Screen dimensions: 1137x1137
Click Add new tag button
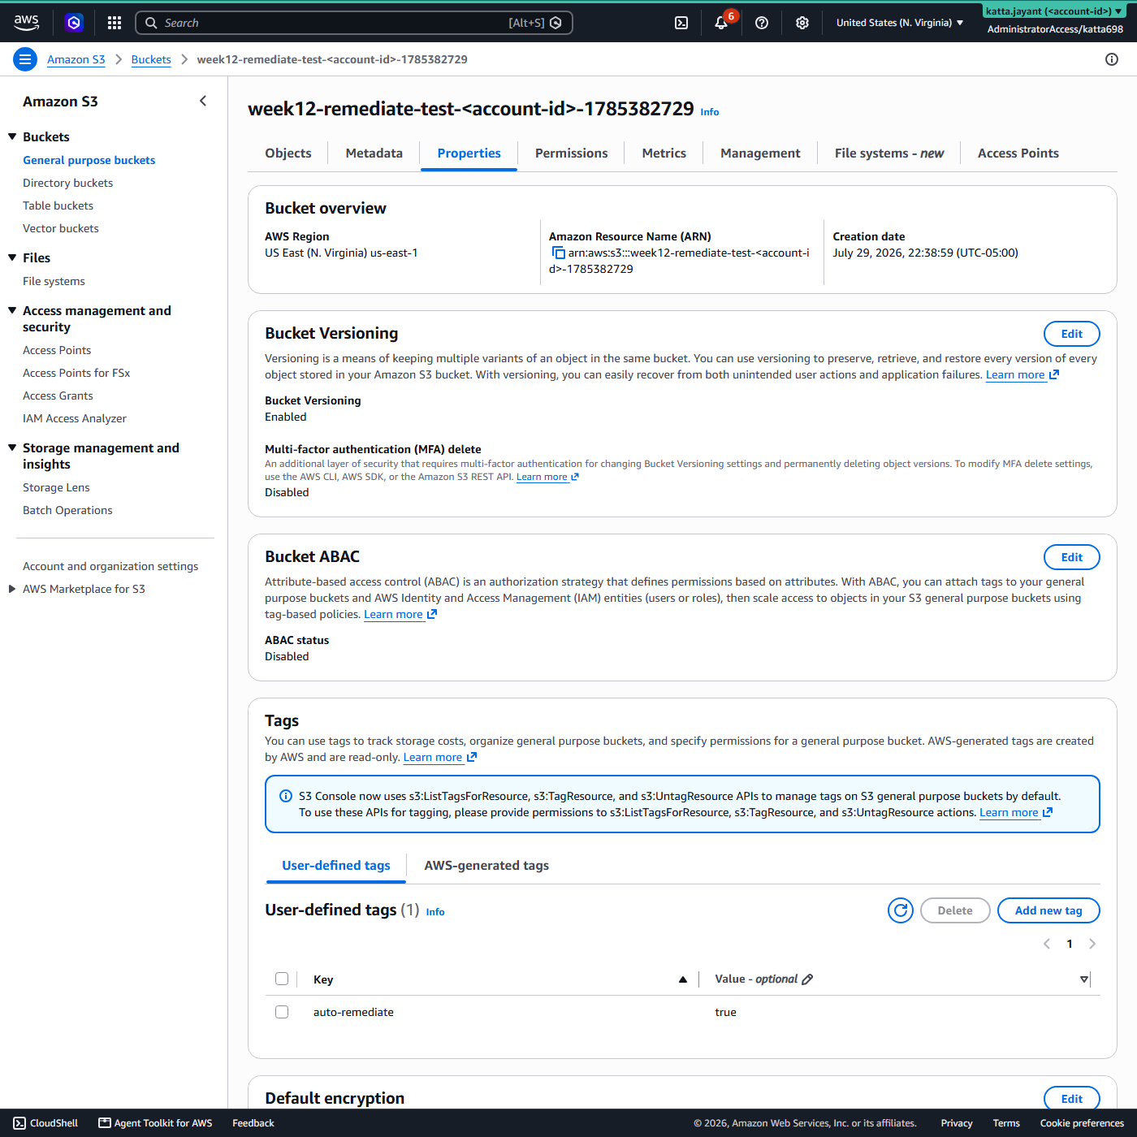coord(1048,910)
